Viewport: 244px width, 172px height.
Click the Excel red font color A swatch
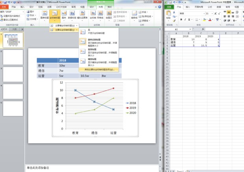(x=210, y=20)
